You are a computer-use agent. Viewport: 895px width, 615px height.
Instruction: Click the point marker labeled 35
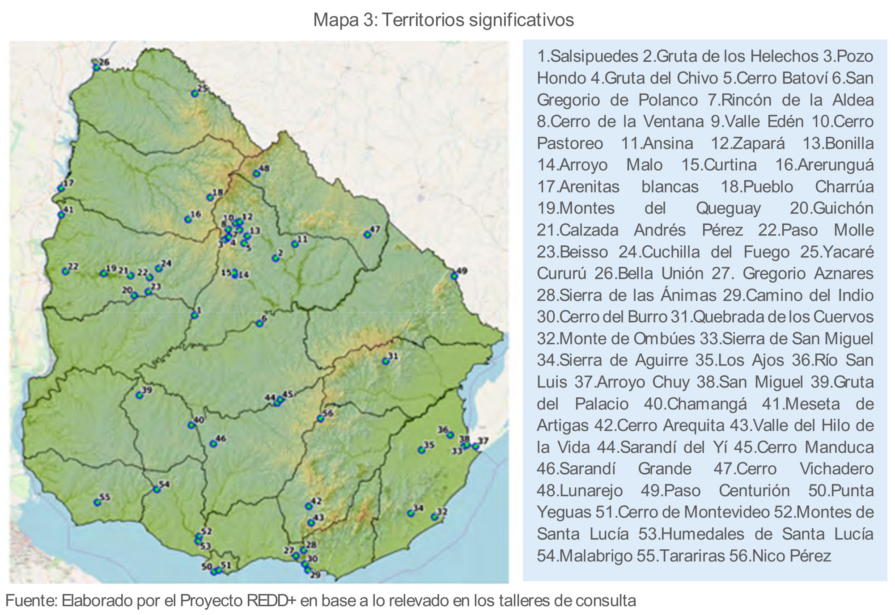(x=421, y=450)
